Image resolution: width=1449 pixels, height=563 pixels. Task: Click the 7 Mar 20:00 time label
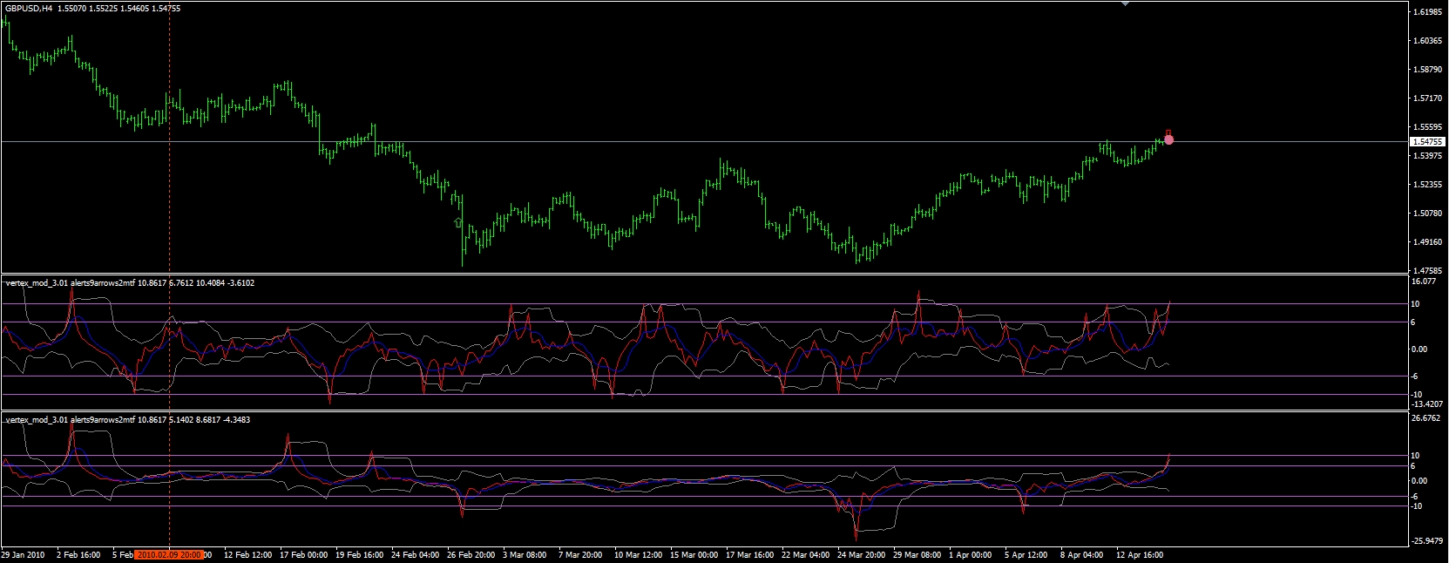pyautogui.click(x=580, y=554)
